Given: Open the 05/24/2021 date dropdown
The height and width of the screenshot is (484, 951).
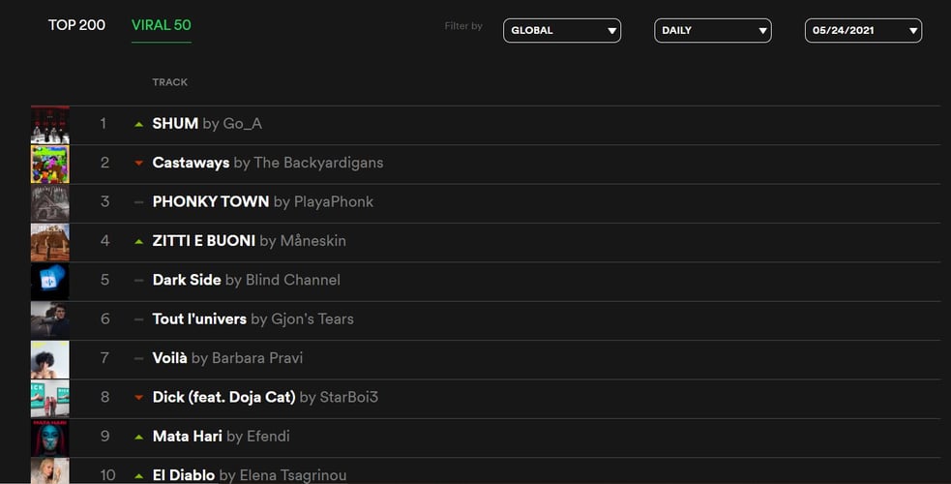Looking at the screenshot, I should [863, 30].
